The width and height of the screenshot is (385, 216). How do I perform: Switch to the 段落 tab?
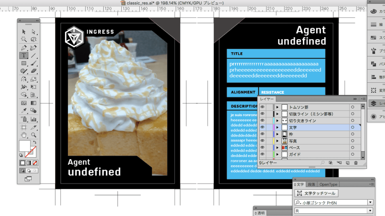click(x=311, y=185)
